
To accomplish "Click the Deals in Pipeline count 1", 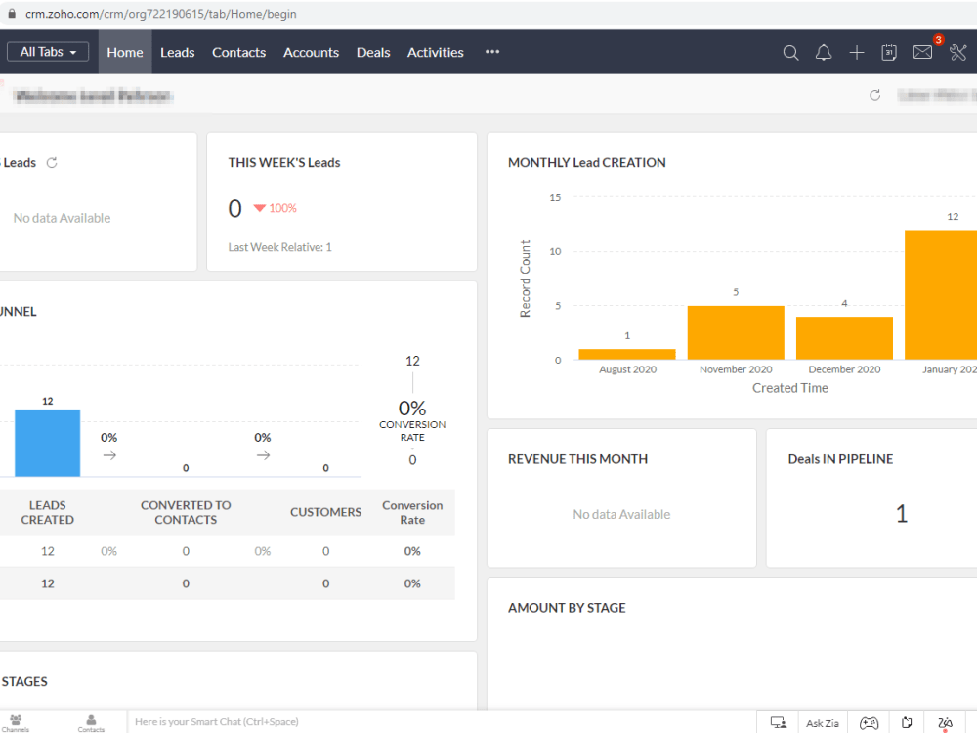I will click(x=902, y=514).
